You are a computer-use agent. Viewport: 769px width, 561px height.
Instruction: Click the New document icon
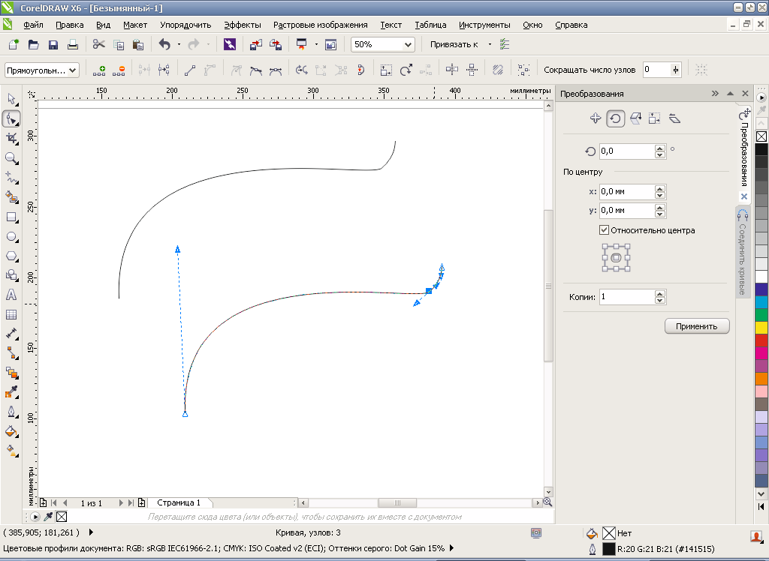14,44
